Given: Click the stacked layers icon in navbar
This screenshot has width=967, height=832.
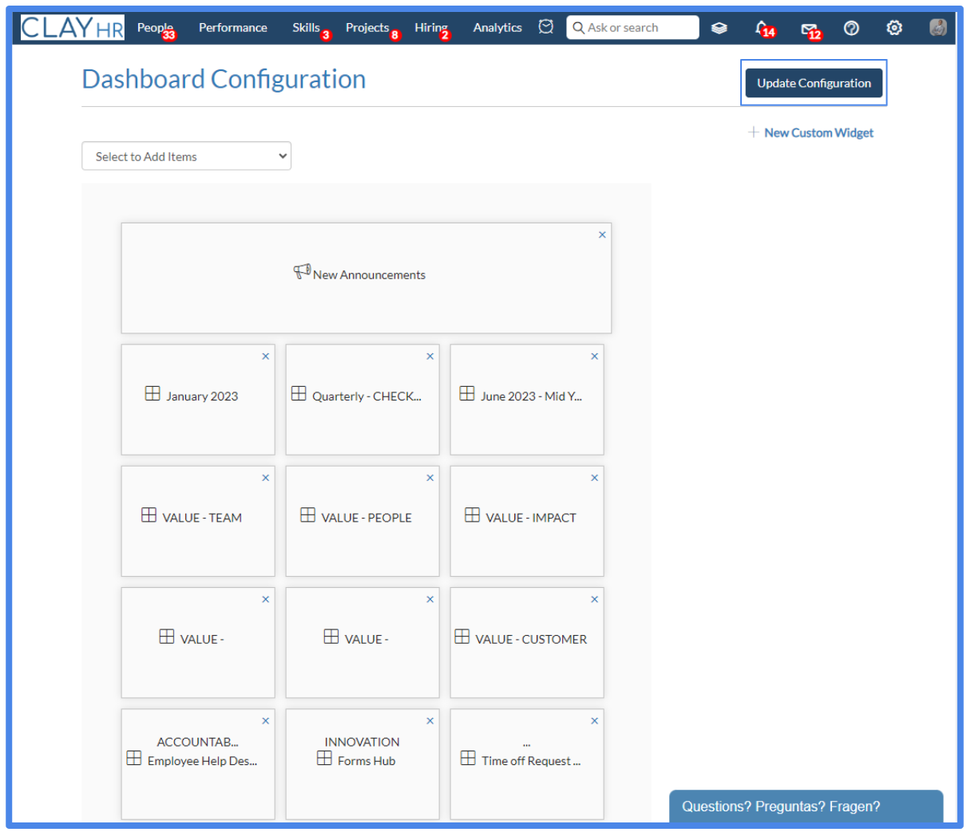Looking at the screenshot, I should 719,27.
